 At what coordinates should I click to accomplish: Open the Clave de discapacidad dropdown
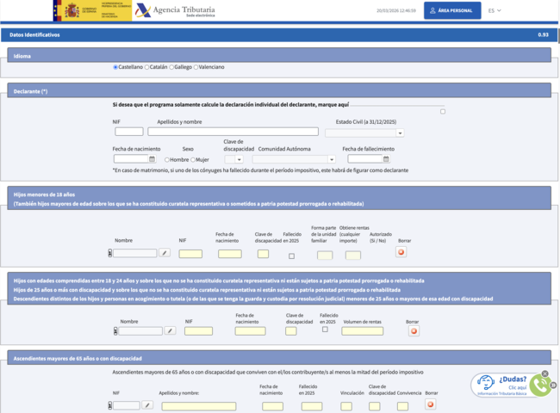click(x=234, y=159)
